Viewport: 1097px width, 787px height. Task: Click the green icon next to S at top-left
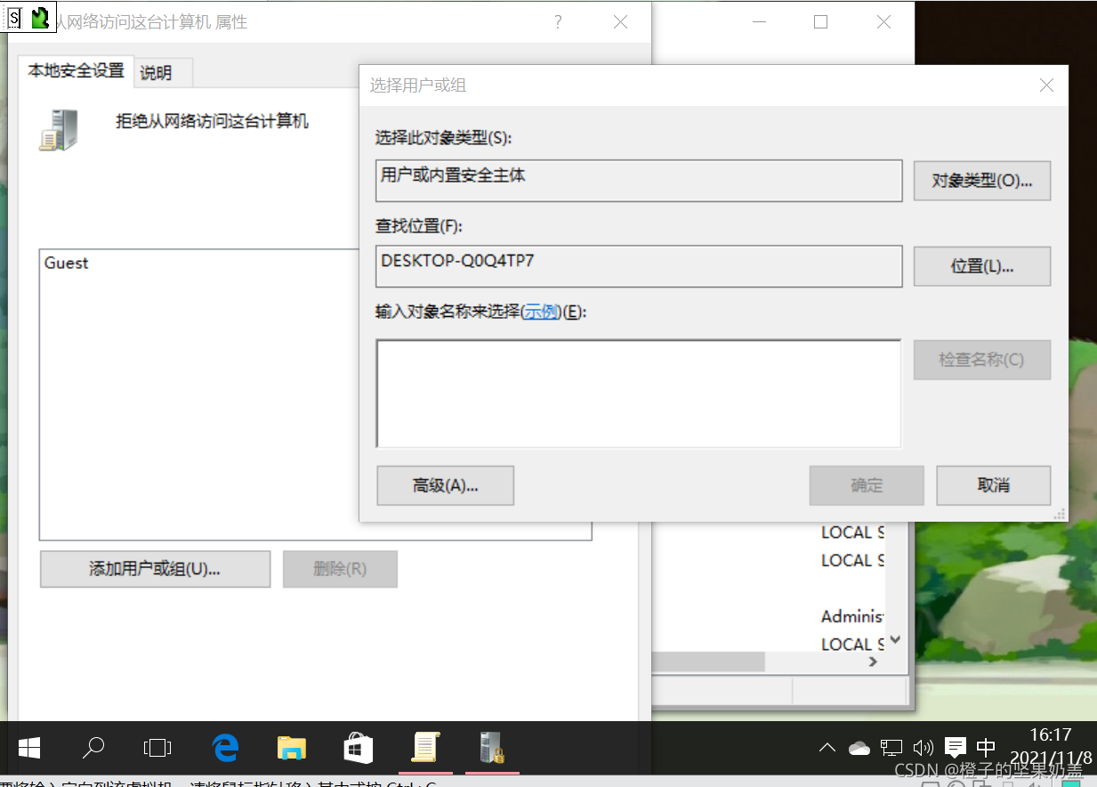tap(40, 18)
